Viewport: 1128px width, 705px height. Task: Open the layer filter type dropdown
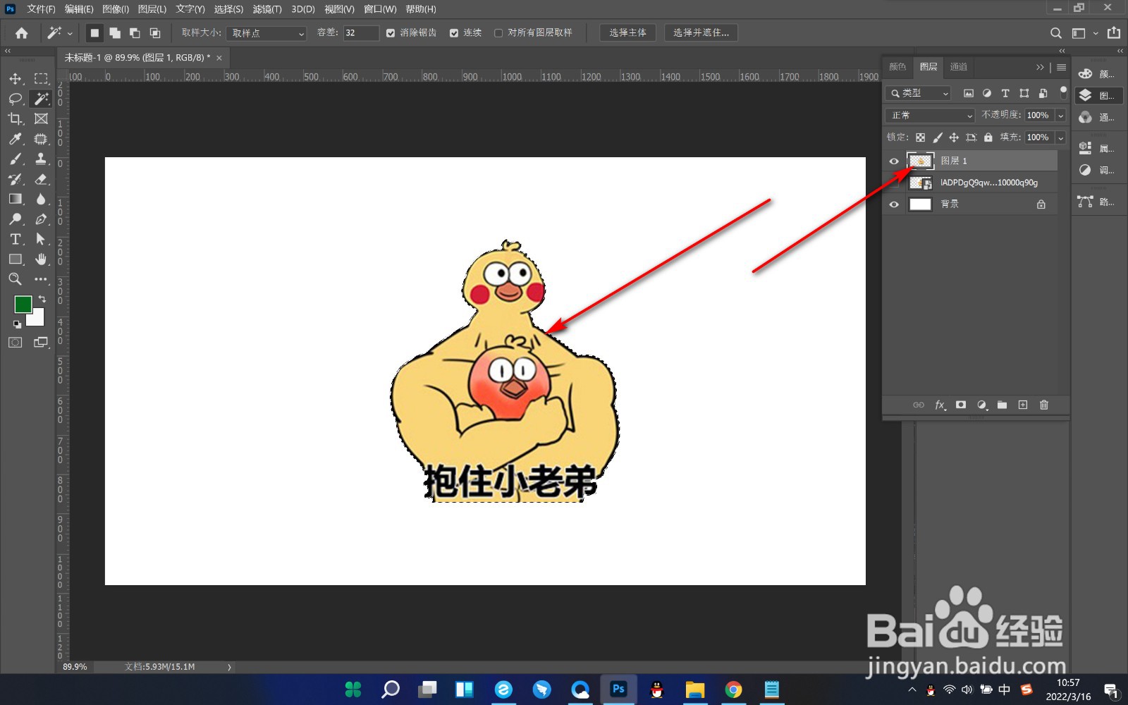point(919,93)
